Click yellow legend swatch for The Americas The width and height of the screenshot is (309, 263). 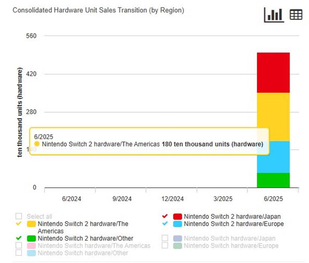[31, 224]
